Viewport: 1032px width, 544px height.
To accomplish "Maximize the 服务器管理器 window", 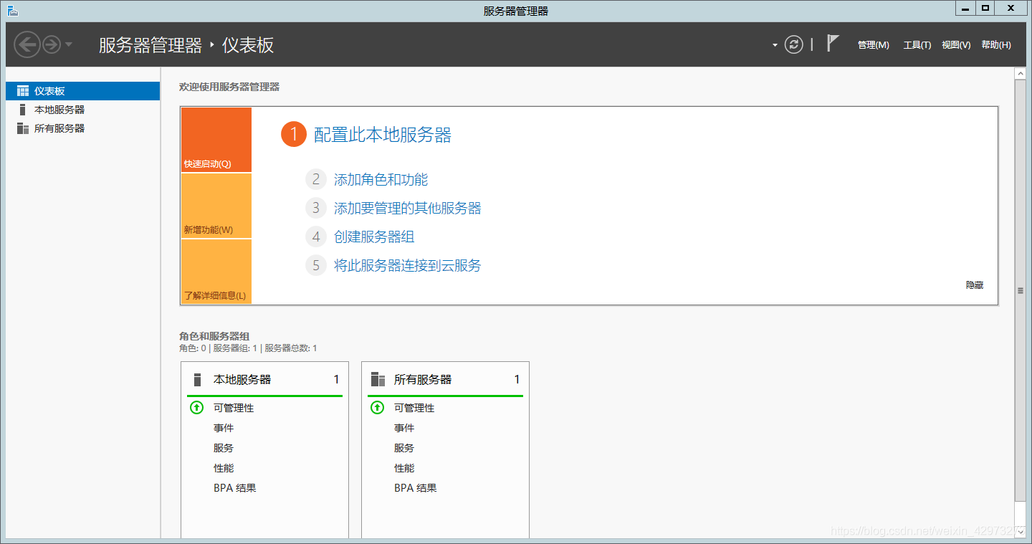I will tap(985, 8).
